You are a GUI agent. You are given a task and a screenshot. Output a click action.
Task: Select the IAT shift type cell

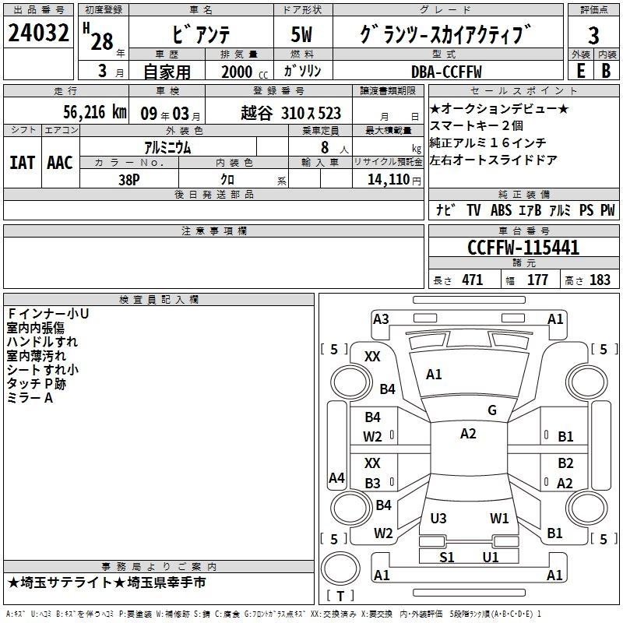(22, 162)
